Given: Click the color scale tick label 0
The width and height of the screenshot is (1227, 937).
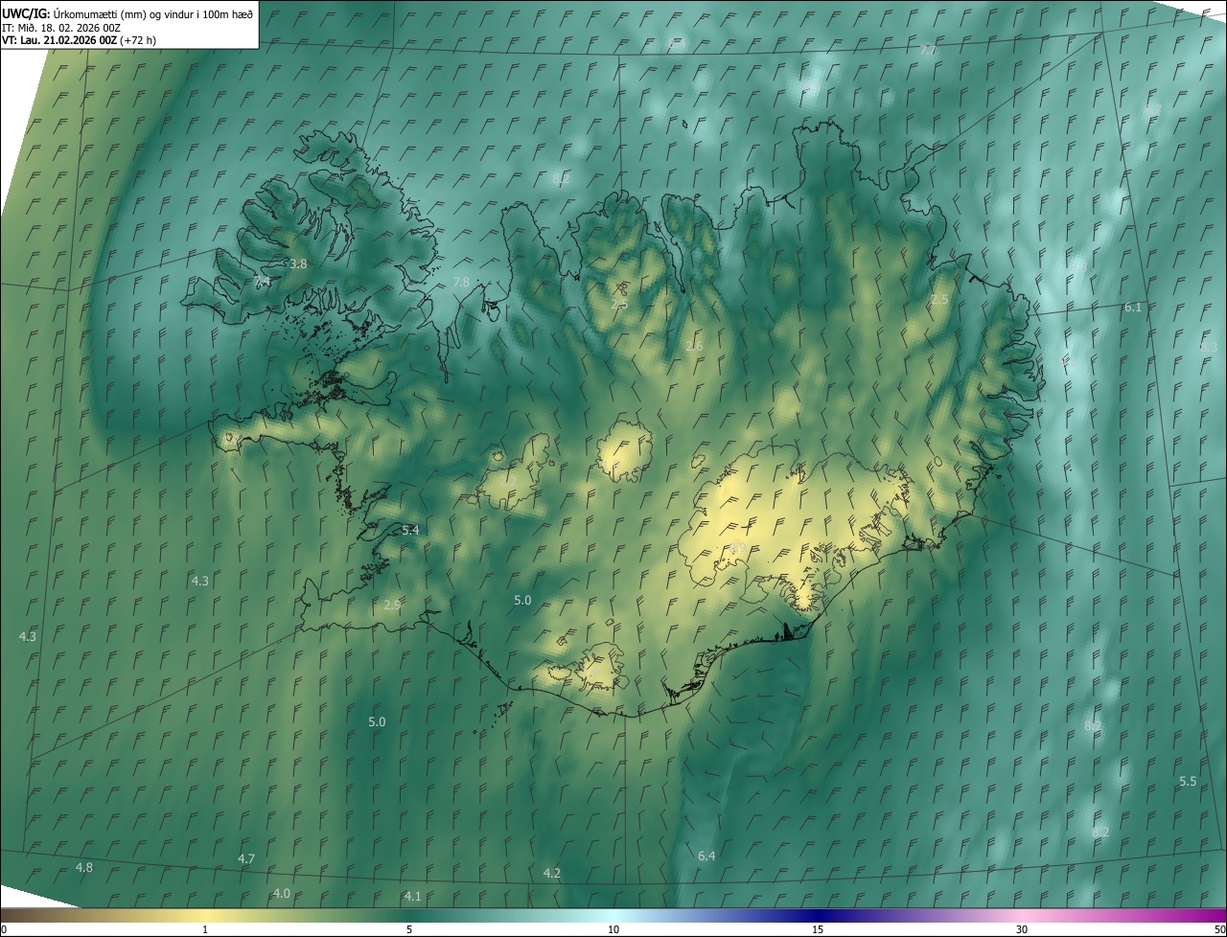Looking at the screenshot, I should click(x=3, y=929).
